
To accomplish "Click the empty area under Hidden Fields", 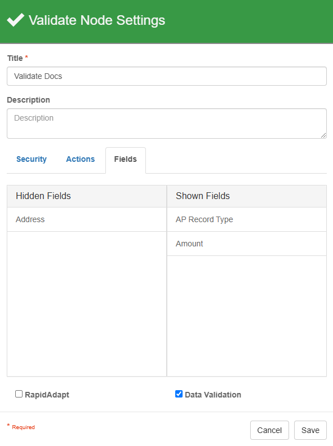I will (x=87, y=304).
